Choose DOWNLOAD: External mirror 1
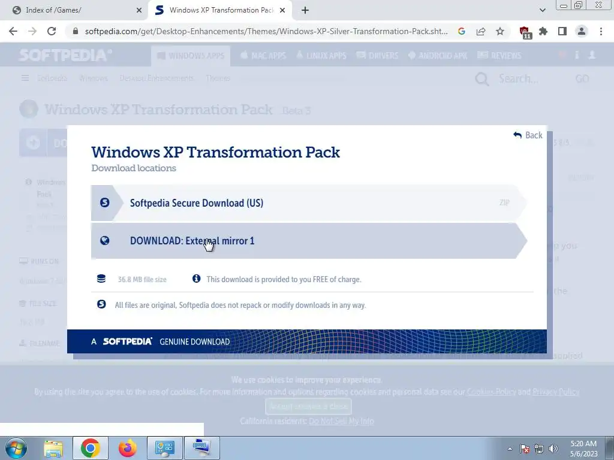The image size is (614, 460). coord(309,241)
